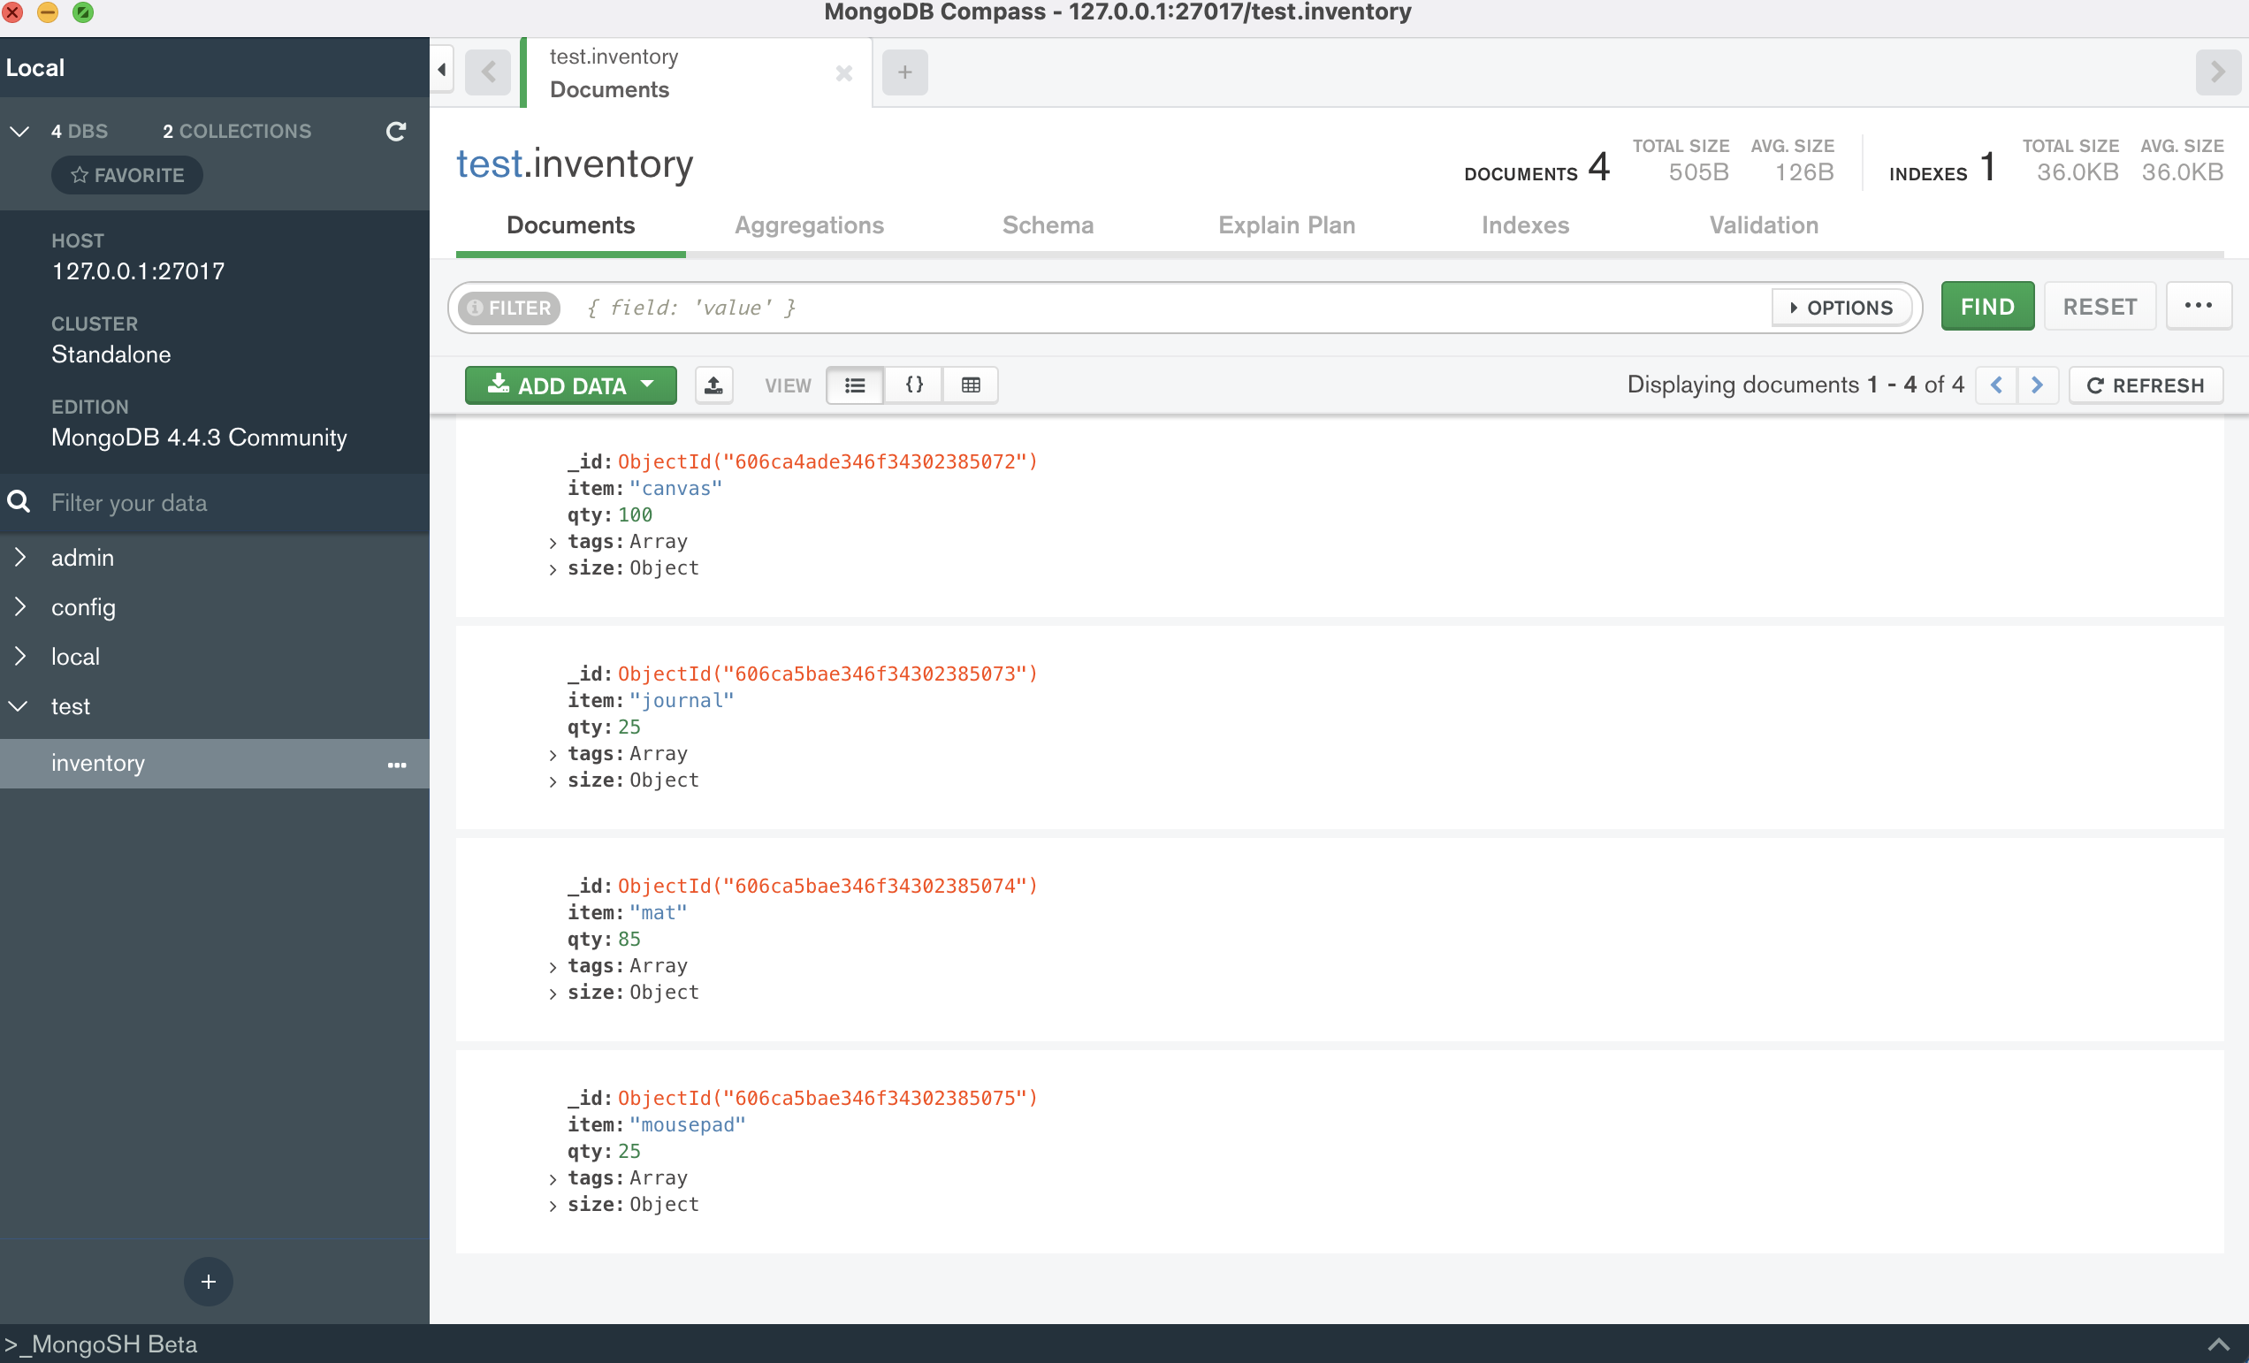The image size is (2249, 1363).
Task: Select the list view icon
Action: (855, 385)
